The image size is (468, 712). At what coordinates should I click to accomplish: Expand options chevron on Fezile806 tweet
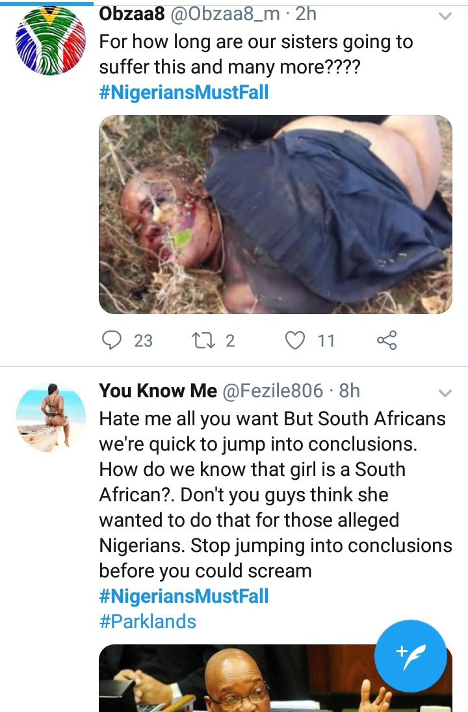445,393
